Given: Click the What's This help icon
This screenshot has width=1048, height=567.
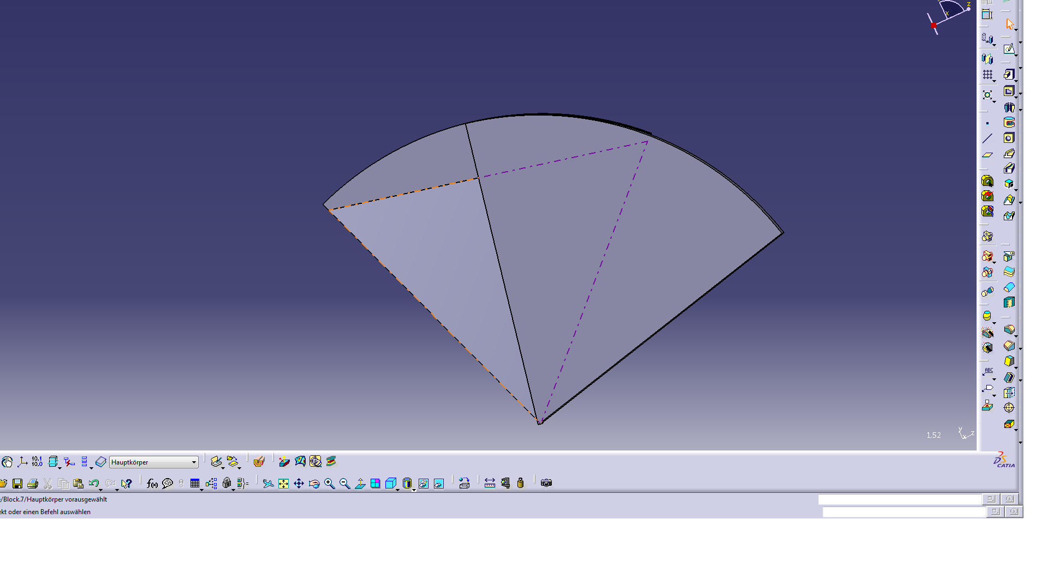Looking at the screenshot, I should point(127,484).
